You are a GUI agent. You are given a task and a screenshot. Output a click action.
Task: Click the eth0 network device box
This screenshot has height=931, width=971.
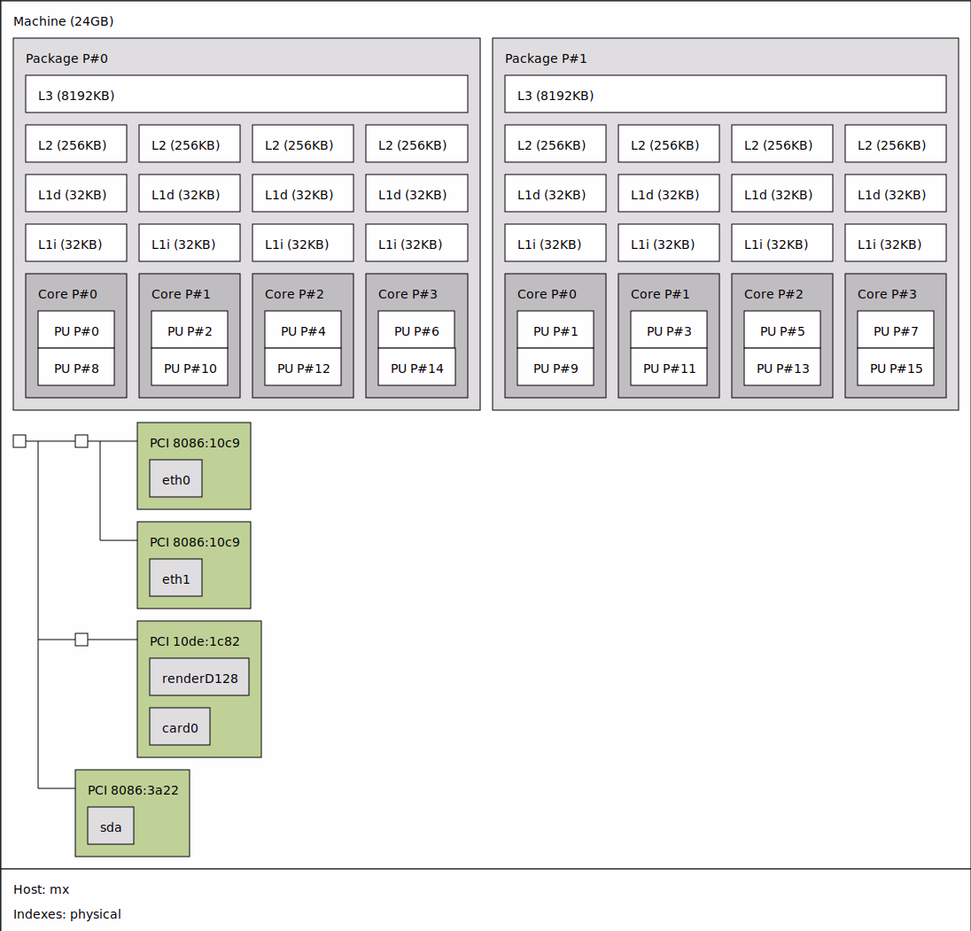[x=175, y=479]
